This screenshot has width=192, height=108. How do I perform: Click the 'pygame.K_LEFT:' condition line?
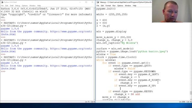[x=137, y=74]
